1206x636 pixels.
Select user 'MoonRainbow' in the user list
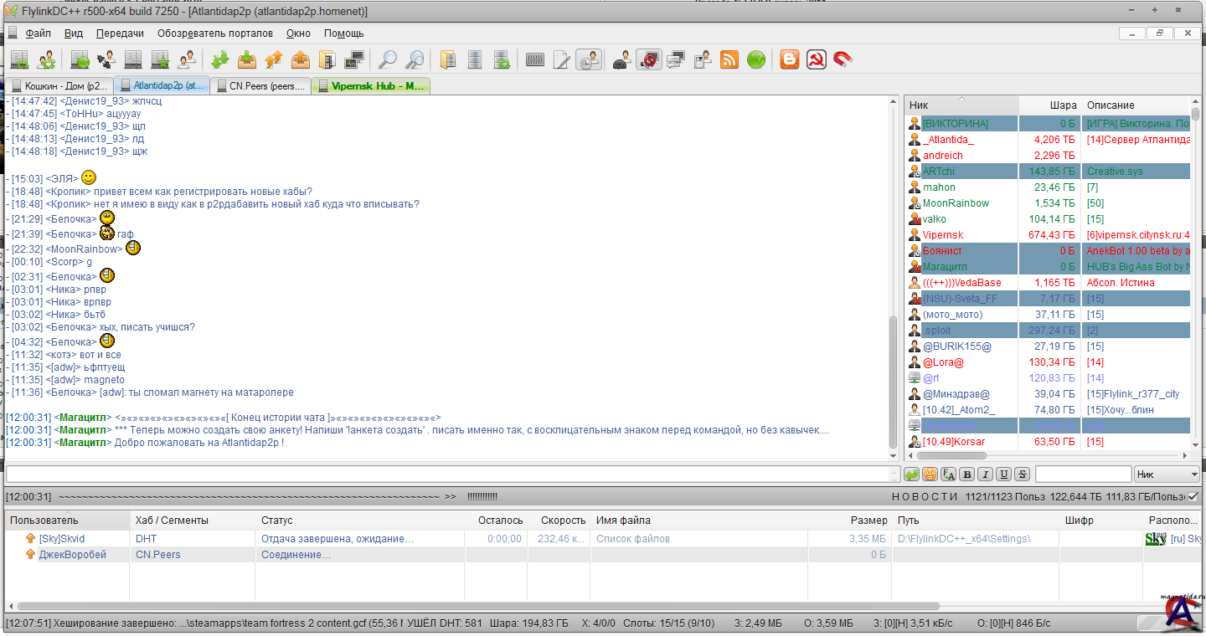956,203
